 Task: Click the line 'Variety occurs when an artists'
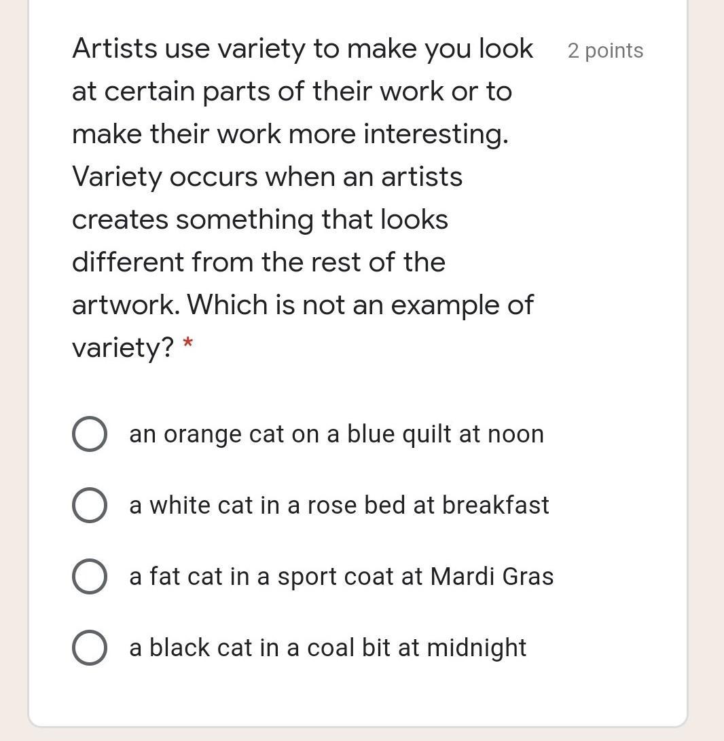point(267,177)
